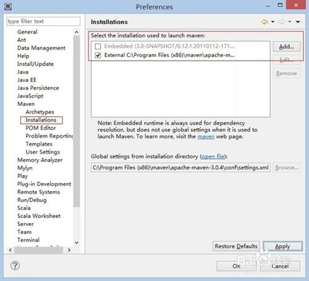Select the Java tree item
This screenshot has width=309, height=281.
point(23,72)
